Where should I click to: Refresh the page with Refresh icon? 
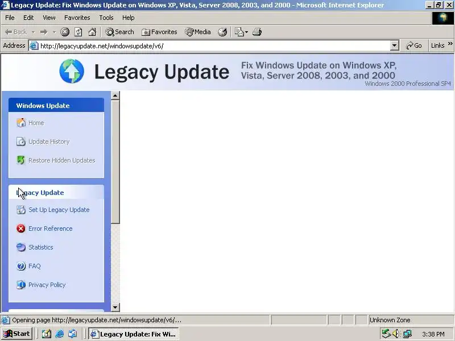click(78, 32)
